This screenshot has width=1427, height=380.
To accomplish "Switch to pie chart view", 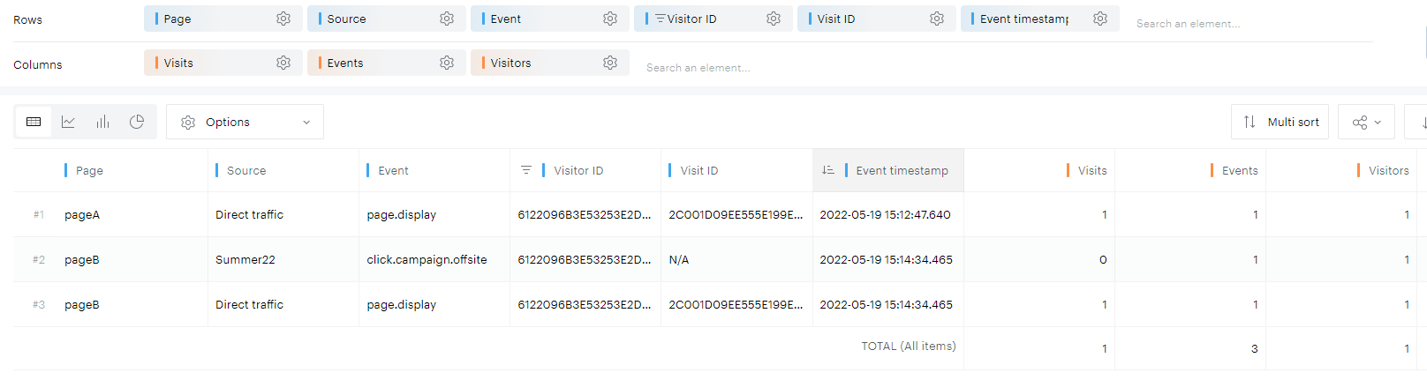I will [x=137, y=122].
